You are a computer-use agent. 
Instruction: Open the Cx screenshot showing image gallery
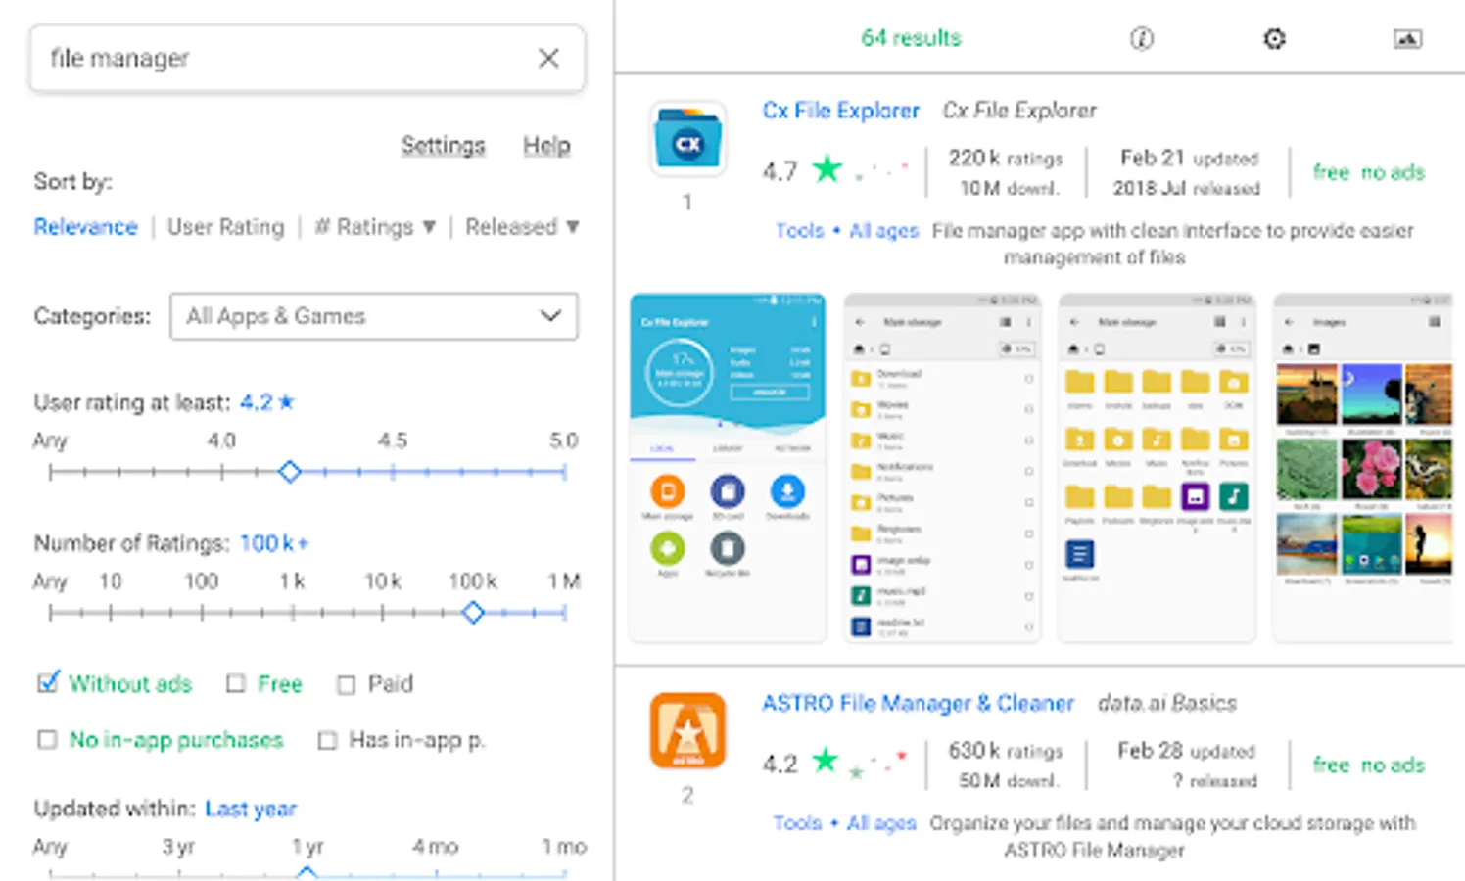tap(1362, 468)
